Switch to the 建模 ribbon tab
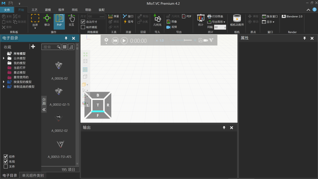 [48, 10]
